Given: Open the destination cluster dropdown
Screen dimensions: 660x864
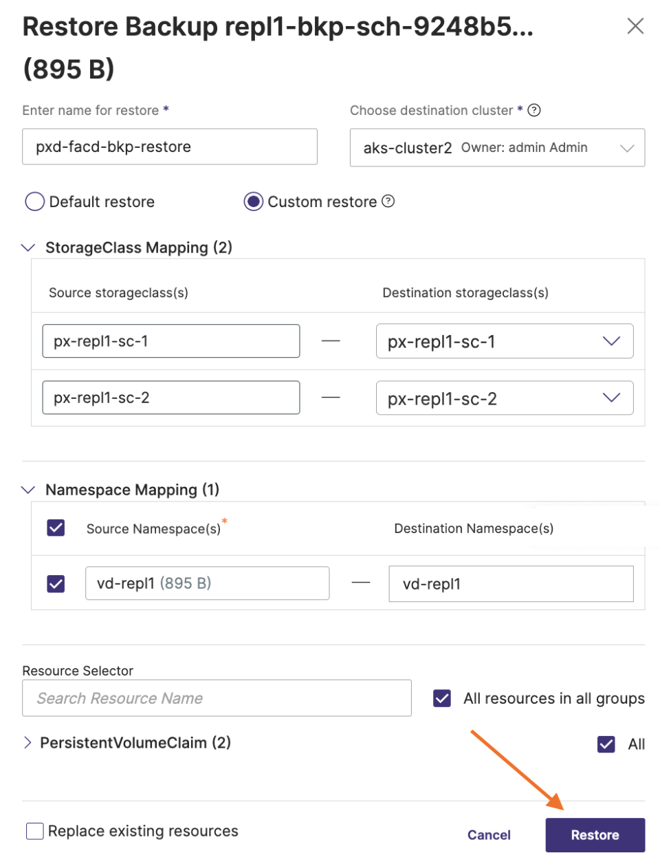Looking at the screenshot, I should pyautogui.click(x=497, y=148).
